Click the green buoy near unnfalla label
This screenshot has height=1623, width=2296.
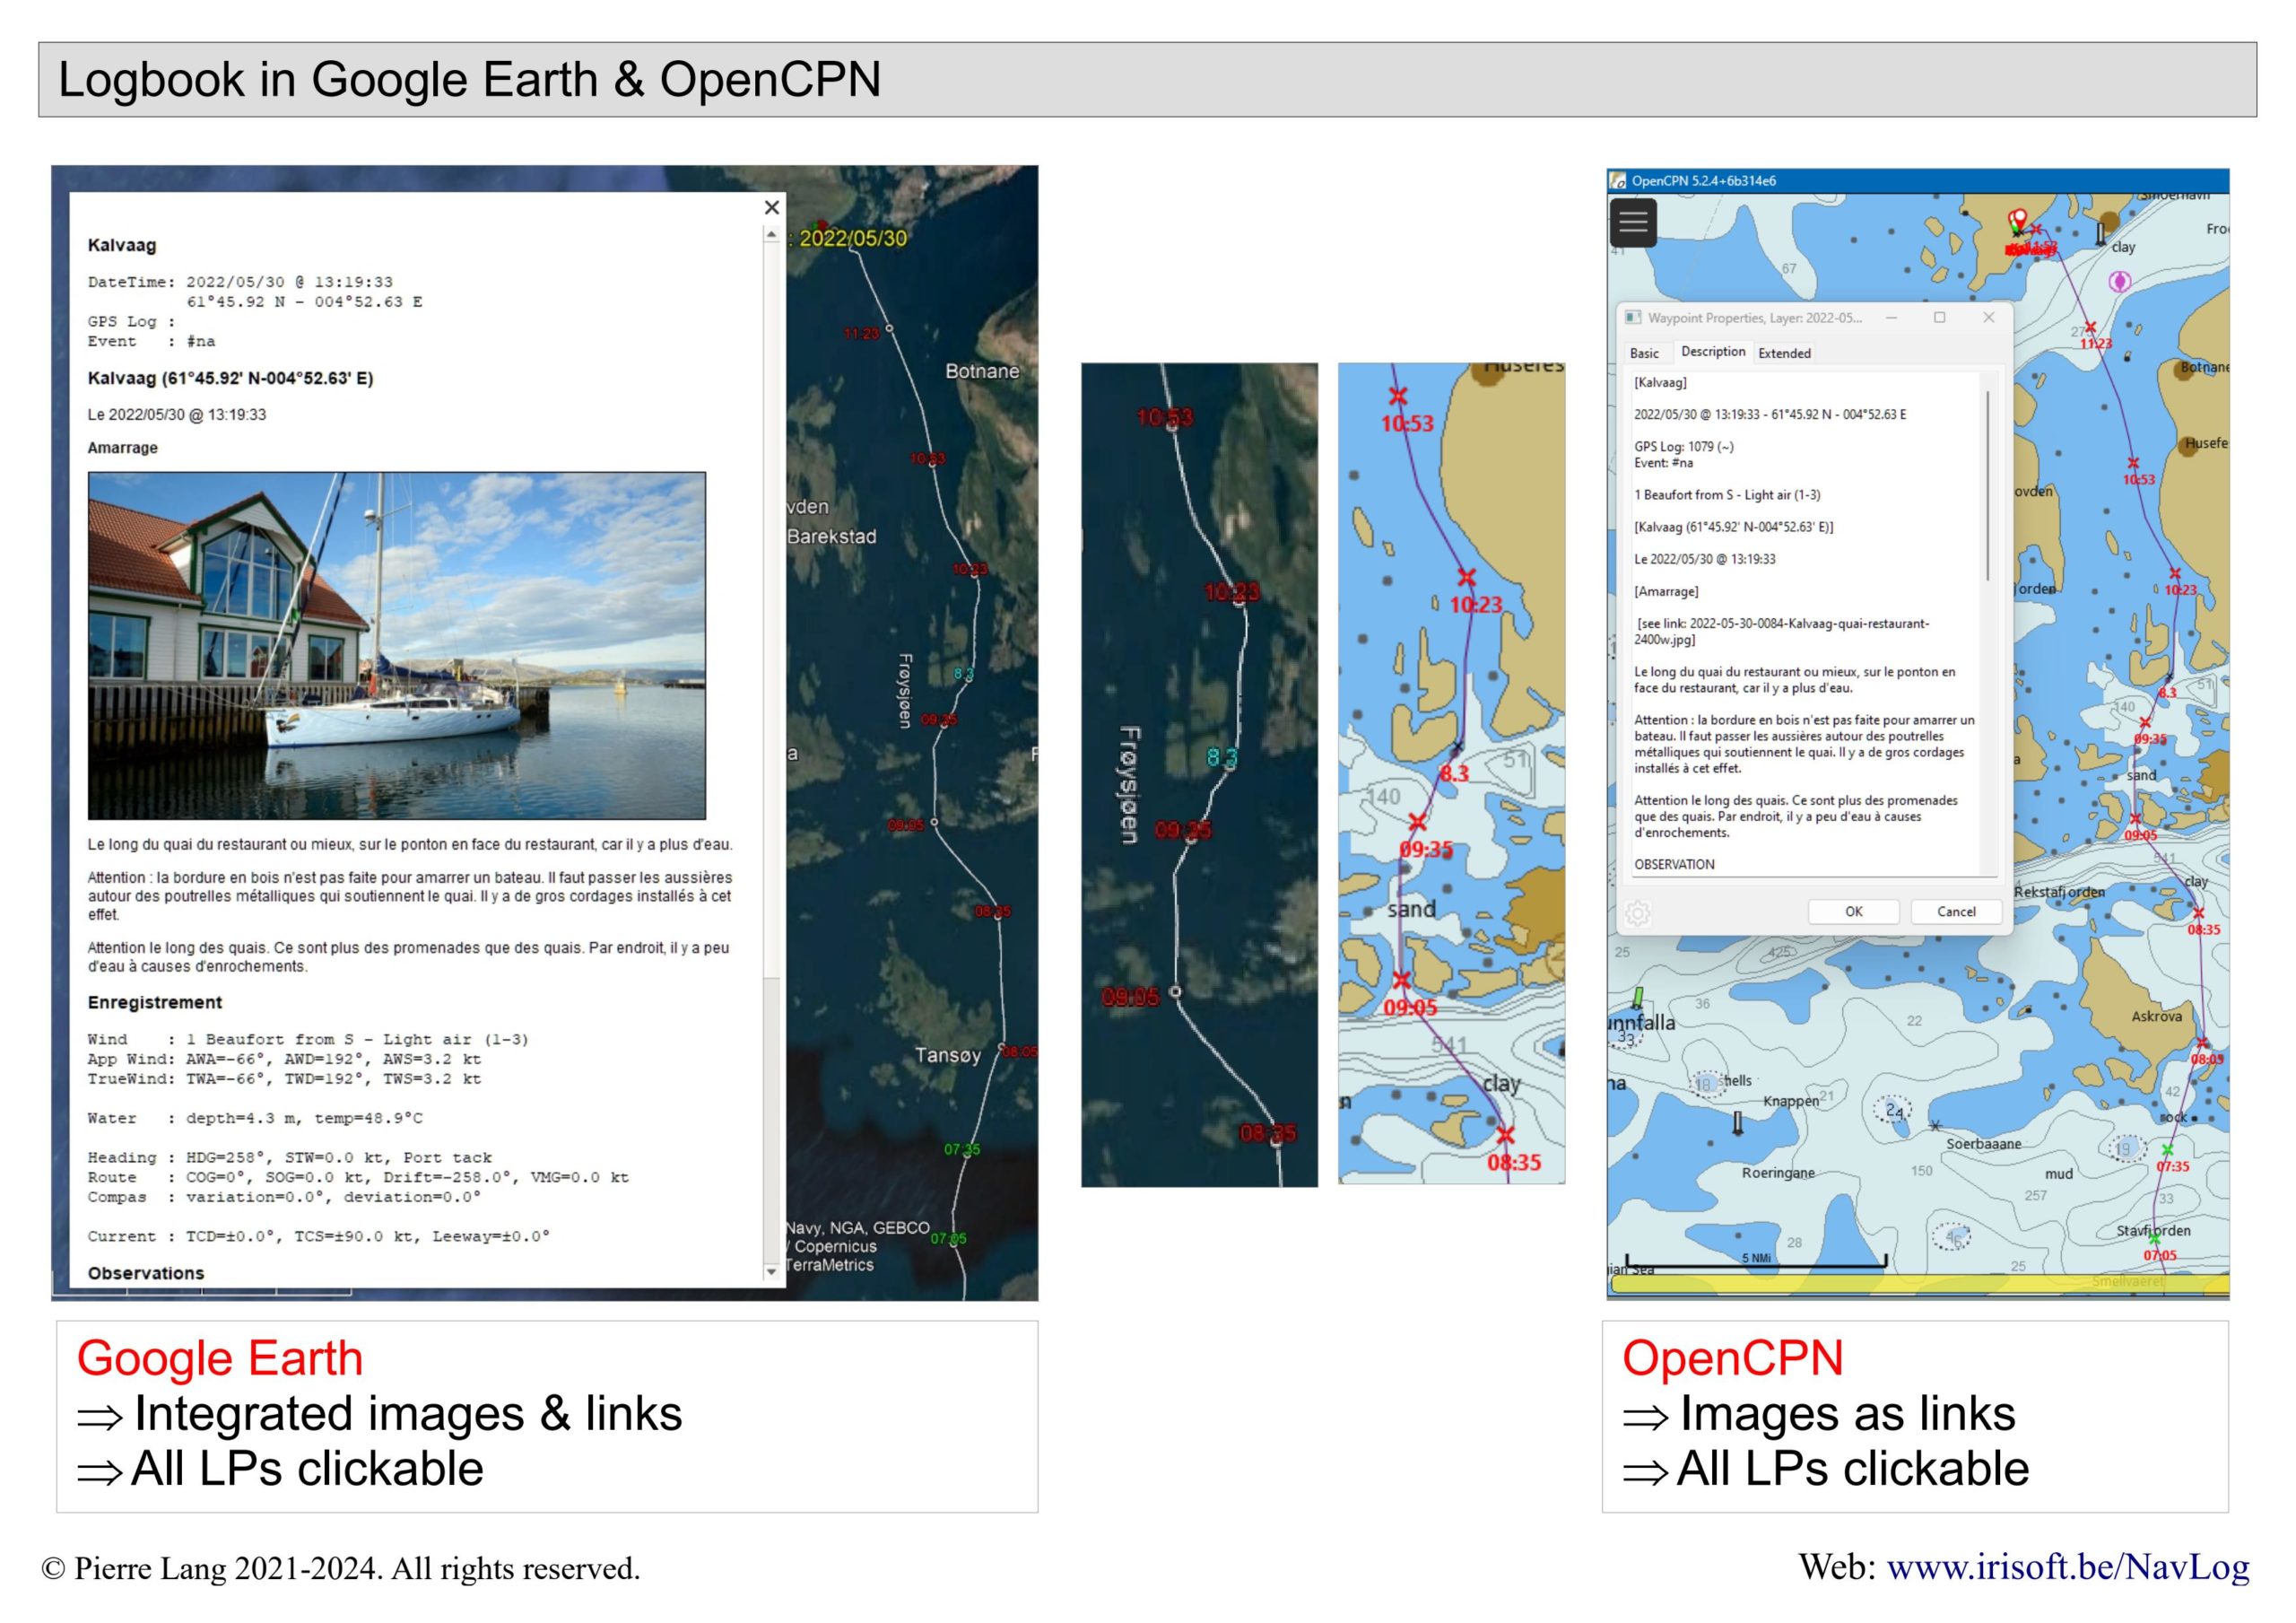tap(1638, 998)
